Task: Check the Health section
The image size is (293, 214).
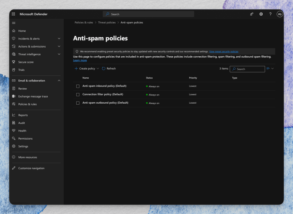Action: tap(22, 130)
